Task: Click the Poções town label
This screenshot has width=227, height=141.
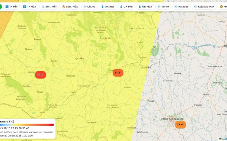Action: coord(206,95)
